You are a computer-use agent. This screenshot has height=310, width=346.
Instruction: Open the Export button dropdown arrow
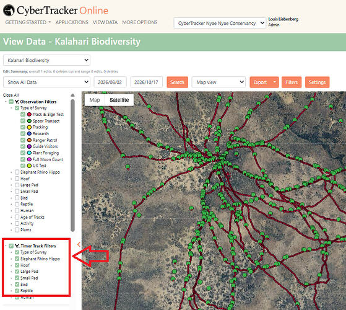coord(274,82)
